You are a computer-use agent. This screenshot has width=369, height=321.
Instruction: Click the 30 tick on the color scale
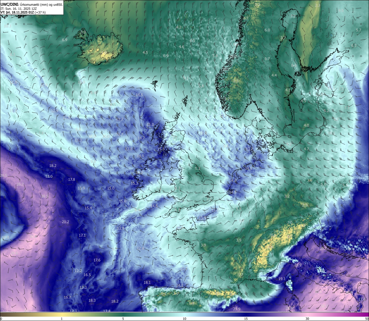307,319
